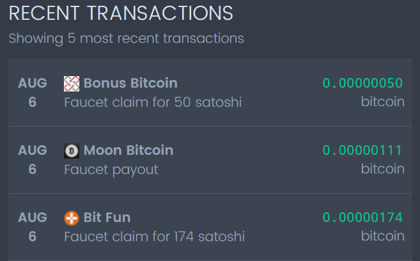Viewport: 420px width, 261px height.
Task: Click the AUG 6 date of Moon Bitcoin
Action: (x=33, y=160)
